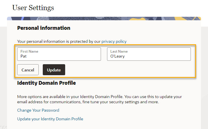Open the privacy policy link
Screen dimensions: 208x129
(x=114, y=41)
